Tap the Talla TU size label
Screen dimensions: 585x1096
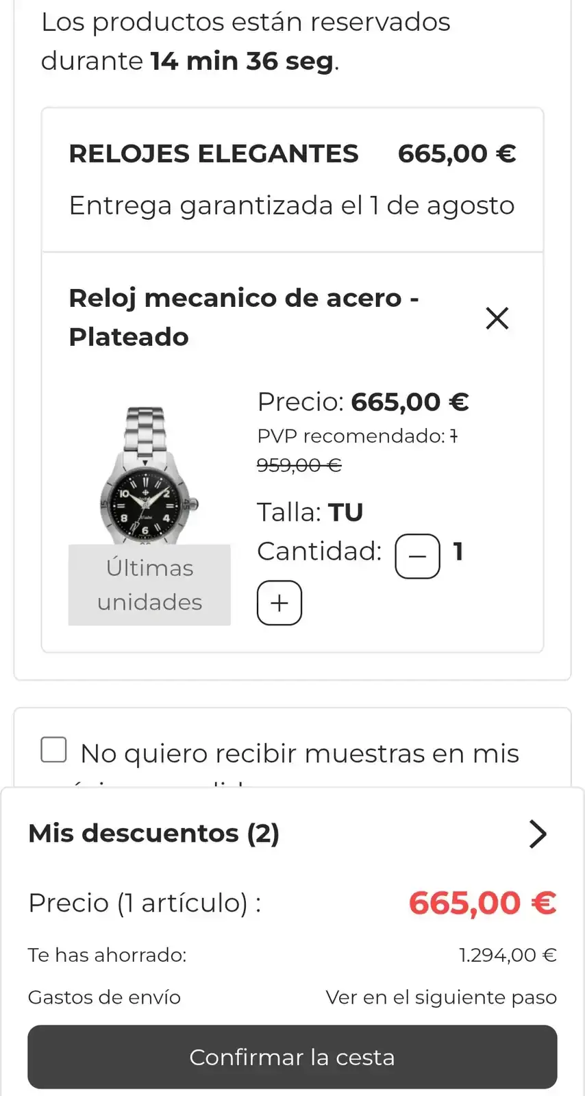[310, 512]
